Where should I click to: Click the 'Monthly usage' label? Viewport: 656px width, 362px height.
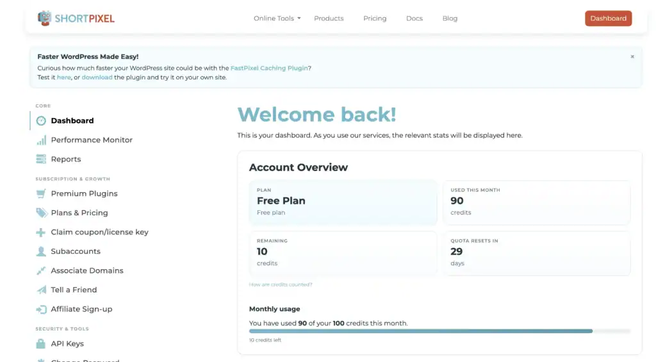274,309
